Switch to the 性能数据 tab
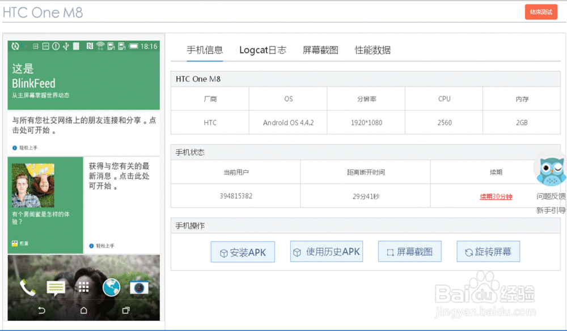 pyautogui.click(x=373, y=50)
